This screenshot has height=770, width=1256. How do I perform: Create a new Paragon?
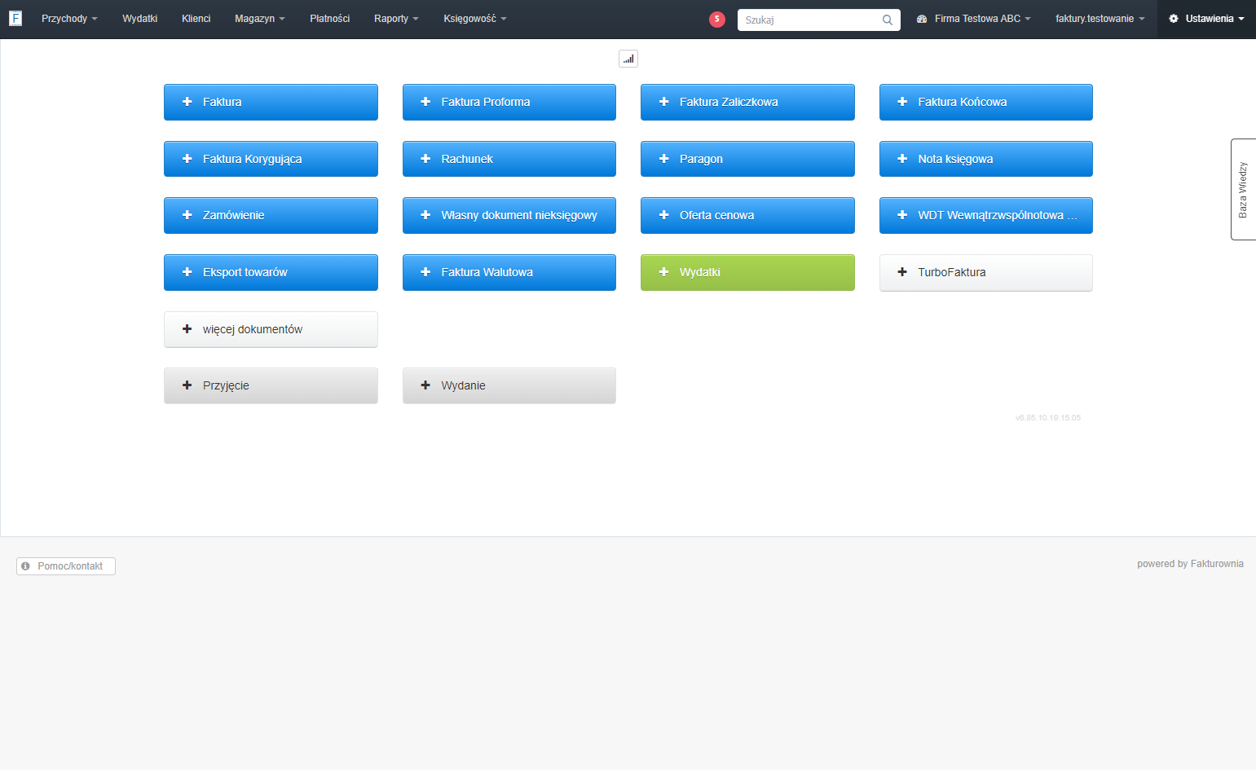click(747, 159)
